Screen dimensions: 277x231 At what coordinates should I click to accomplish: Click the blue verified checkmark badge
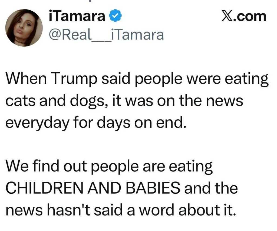pyautogui.click(x=115, y=15)
